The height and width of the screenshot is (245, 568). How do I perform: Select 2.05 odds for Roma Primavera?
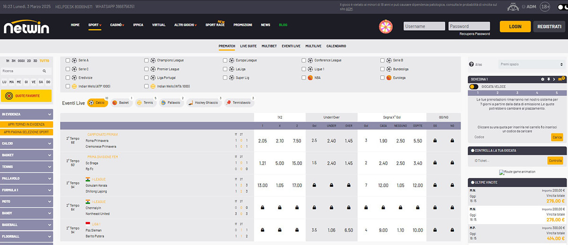click(x=263, y=141)
